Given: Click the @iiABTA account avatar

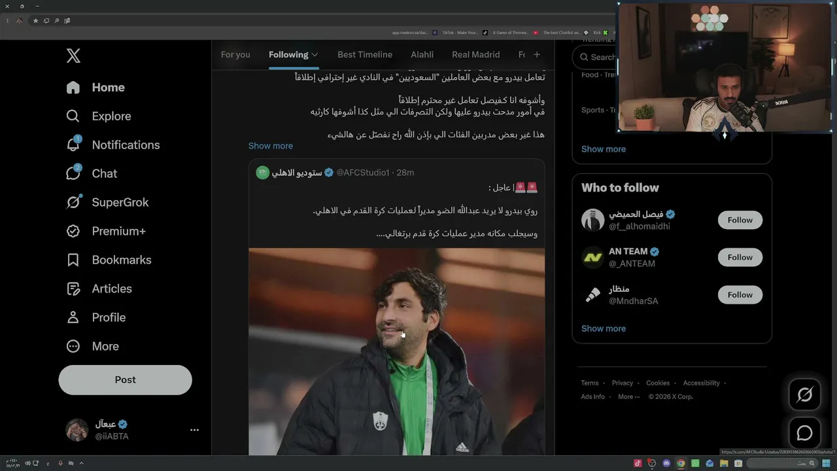Looking at the screenshot, I should [x=77, y=430].
